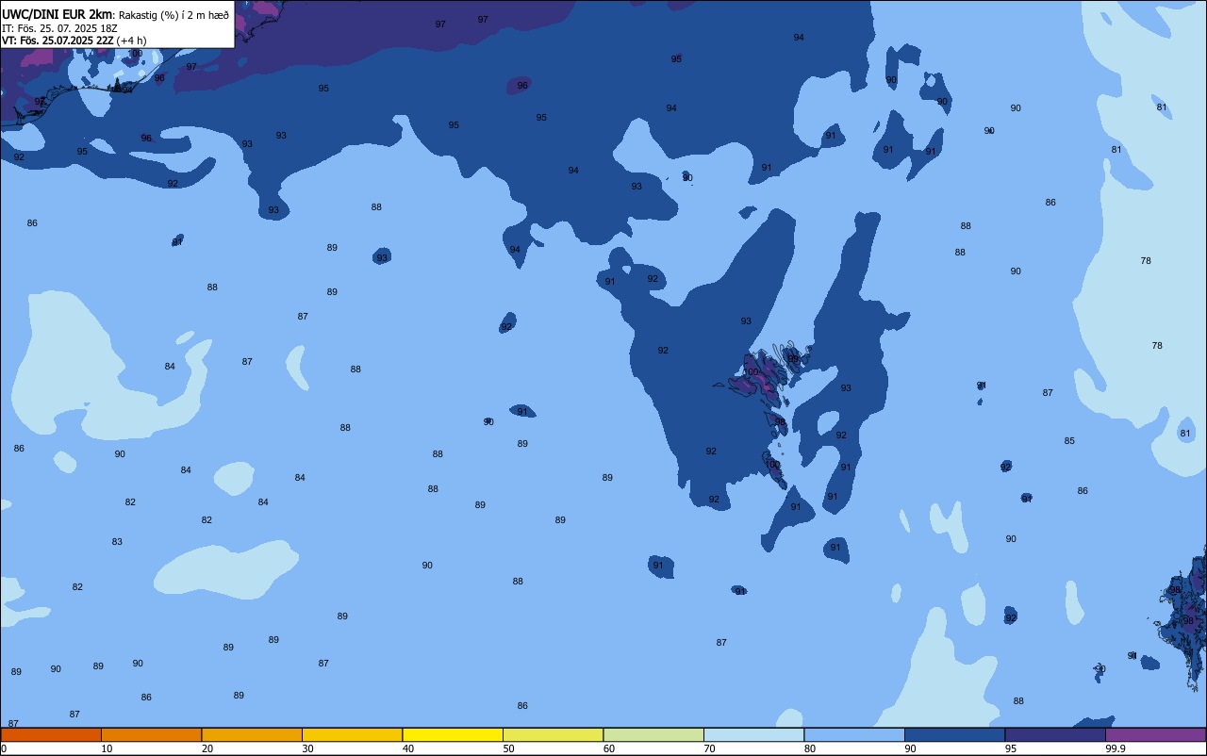The height and width of the screenshot is (756, 1207).
Task: Click the legend tick label '10'
Action: click(107, 748)
